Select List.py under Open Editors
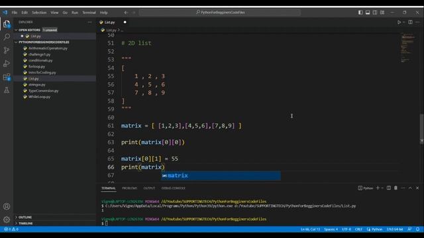The height and width of the screenshot is (238, 424). click(35, 36)
